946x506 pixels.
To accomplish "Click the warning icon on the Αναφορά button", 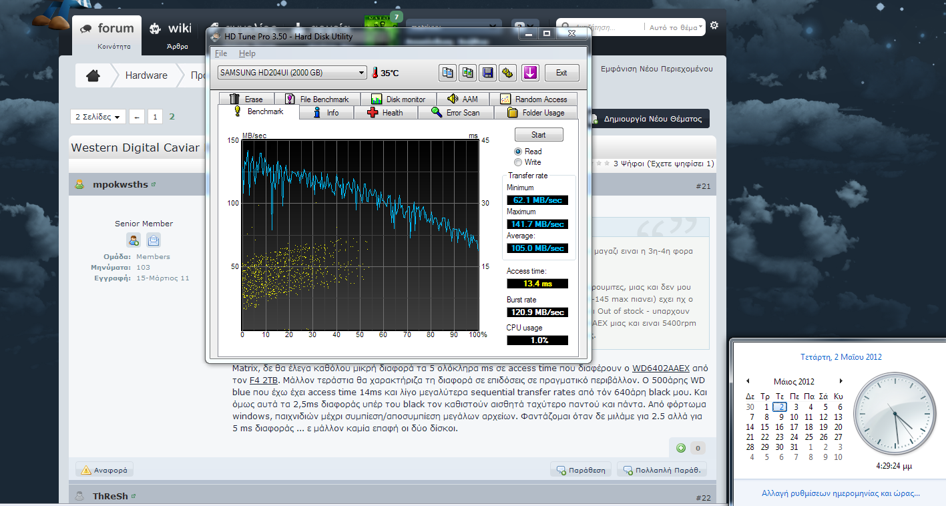I will tap(85, 470).
